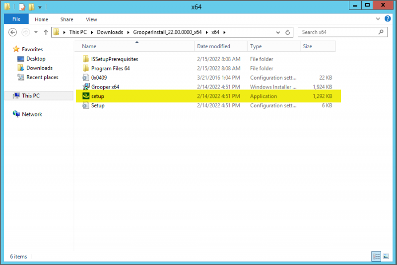Select x64 in the address path

click(215, 32)
